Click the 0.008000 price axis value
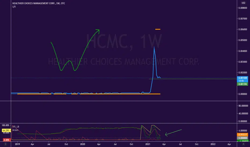Viewport: 250px width, 147px height. pyautogui.click(x=243, y=8)
